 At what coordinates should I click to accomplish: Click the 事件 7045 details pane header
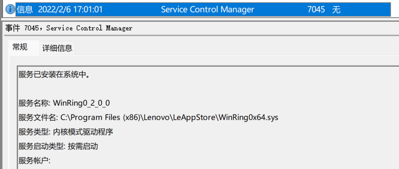click(x=69, y=28)
